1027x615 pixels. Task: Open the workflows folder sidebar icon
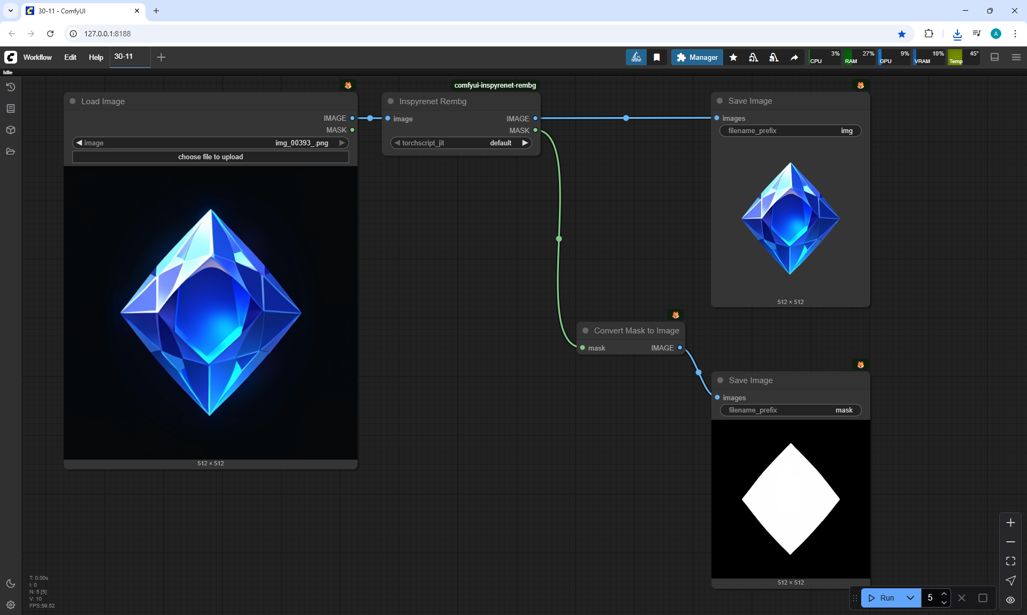10,151
